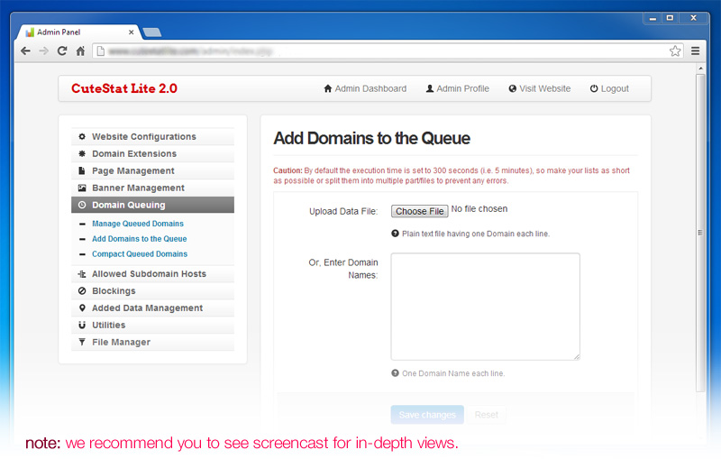Expand Banner Management sidebar section
This screenshot has width=721, height=459.
152,188
